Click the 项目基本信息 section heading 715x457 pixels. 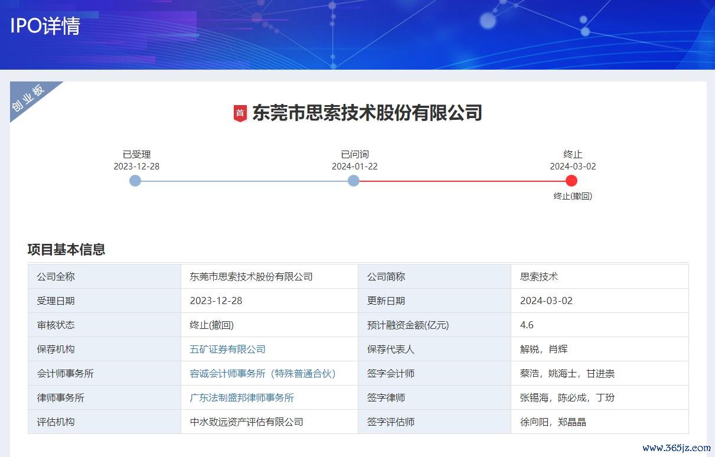pyautogui.click(x=66, y=249)
